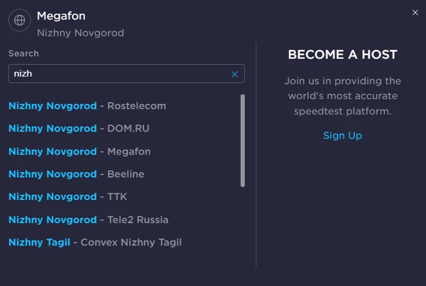Select Nizhny Novgorod - Rostelecom server
The image size is (426, 286).
[x=87, y=106]
